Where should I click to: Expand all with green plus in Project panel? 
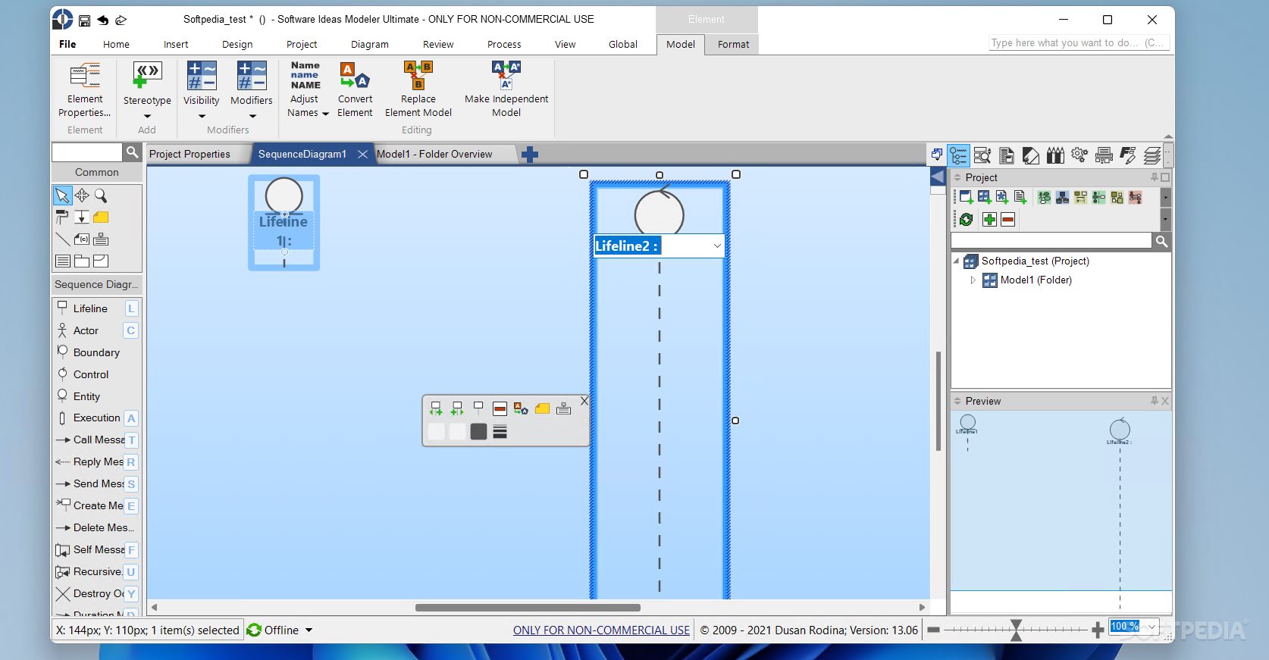(989, 220)
